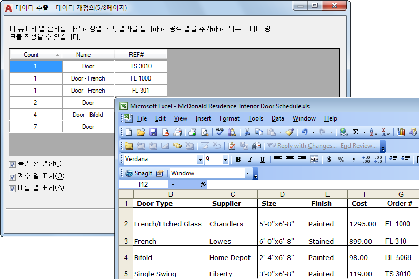The image size is (419, 279).
Task: Open the Verdana font name dropdown
Action: pos(200,160)
